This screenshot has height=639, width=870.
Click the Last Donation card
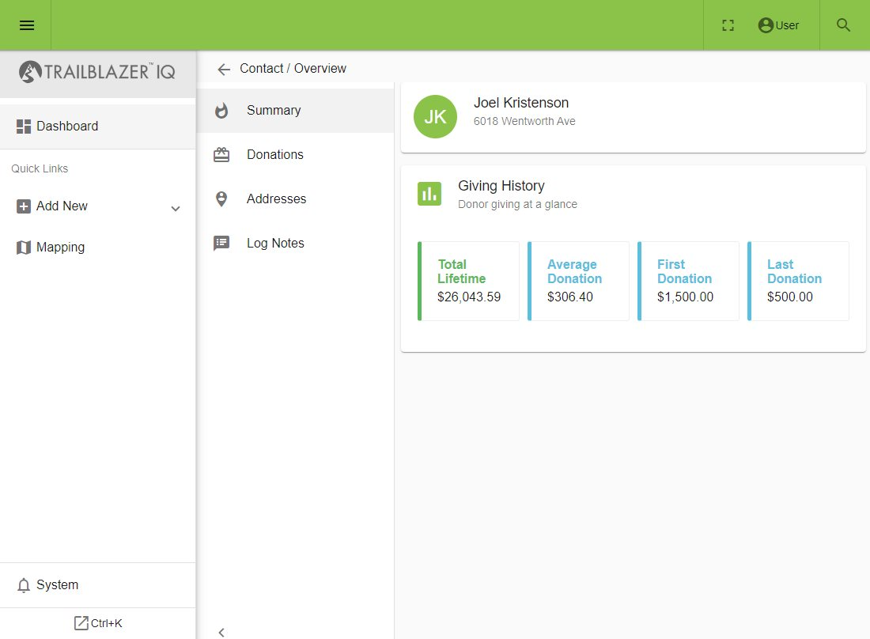point(798,281)
